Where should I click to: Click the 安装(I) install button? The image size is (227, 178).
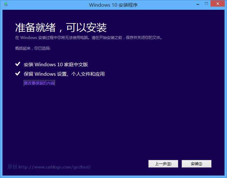197,164
